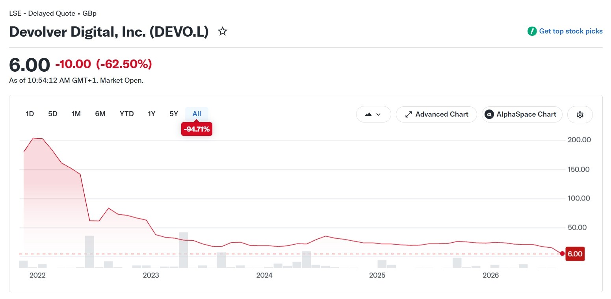Click the -94.71% performance badge

[197, 129]
